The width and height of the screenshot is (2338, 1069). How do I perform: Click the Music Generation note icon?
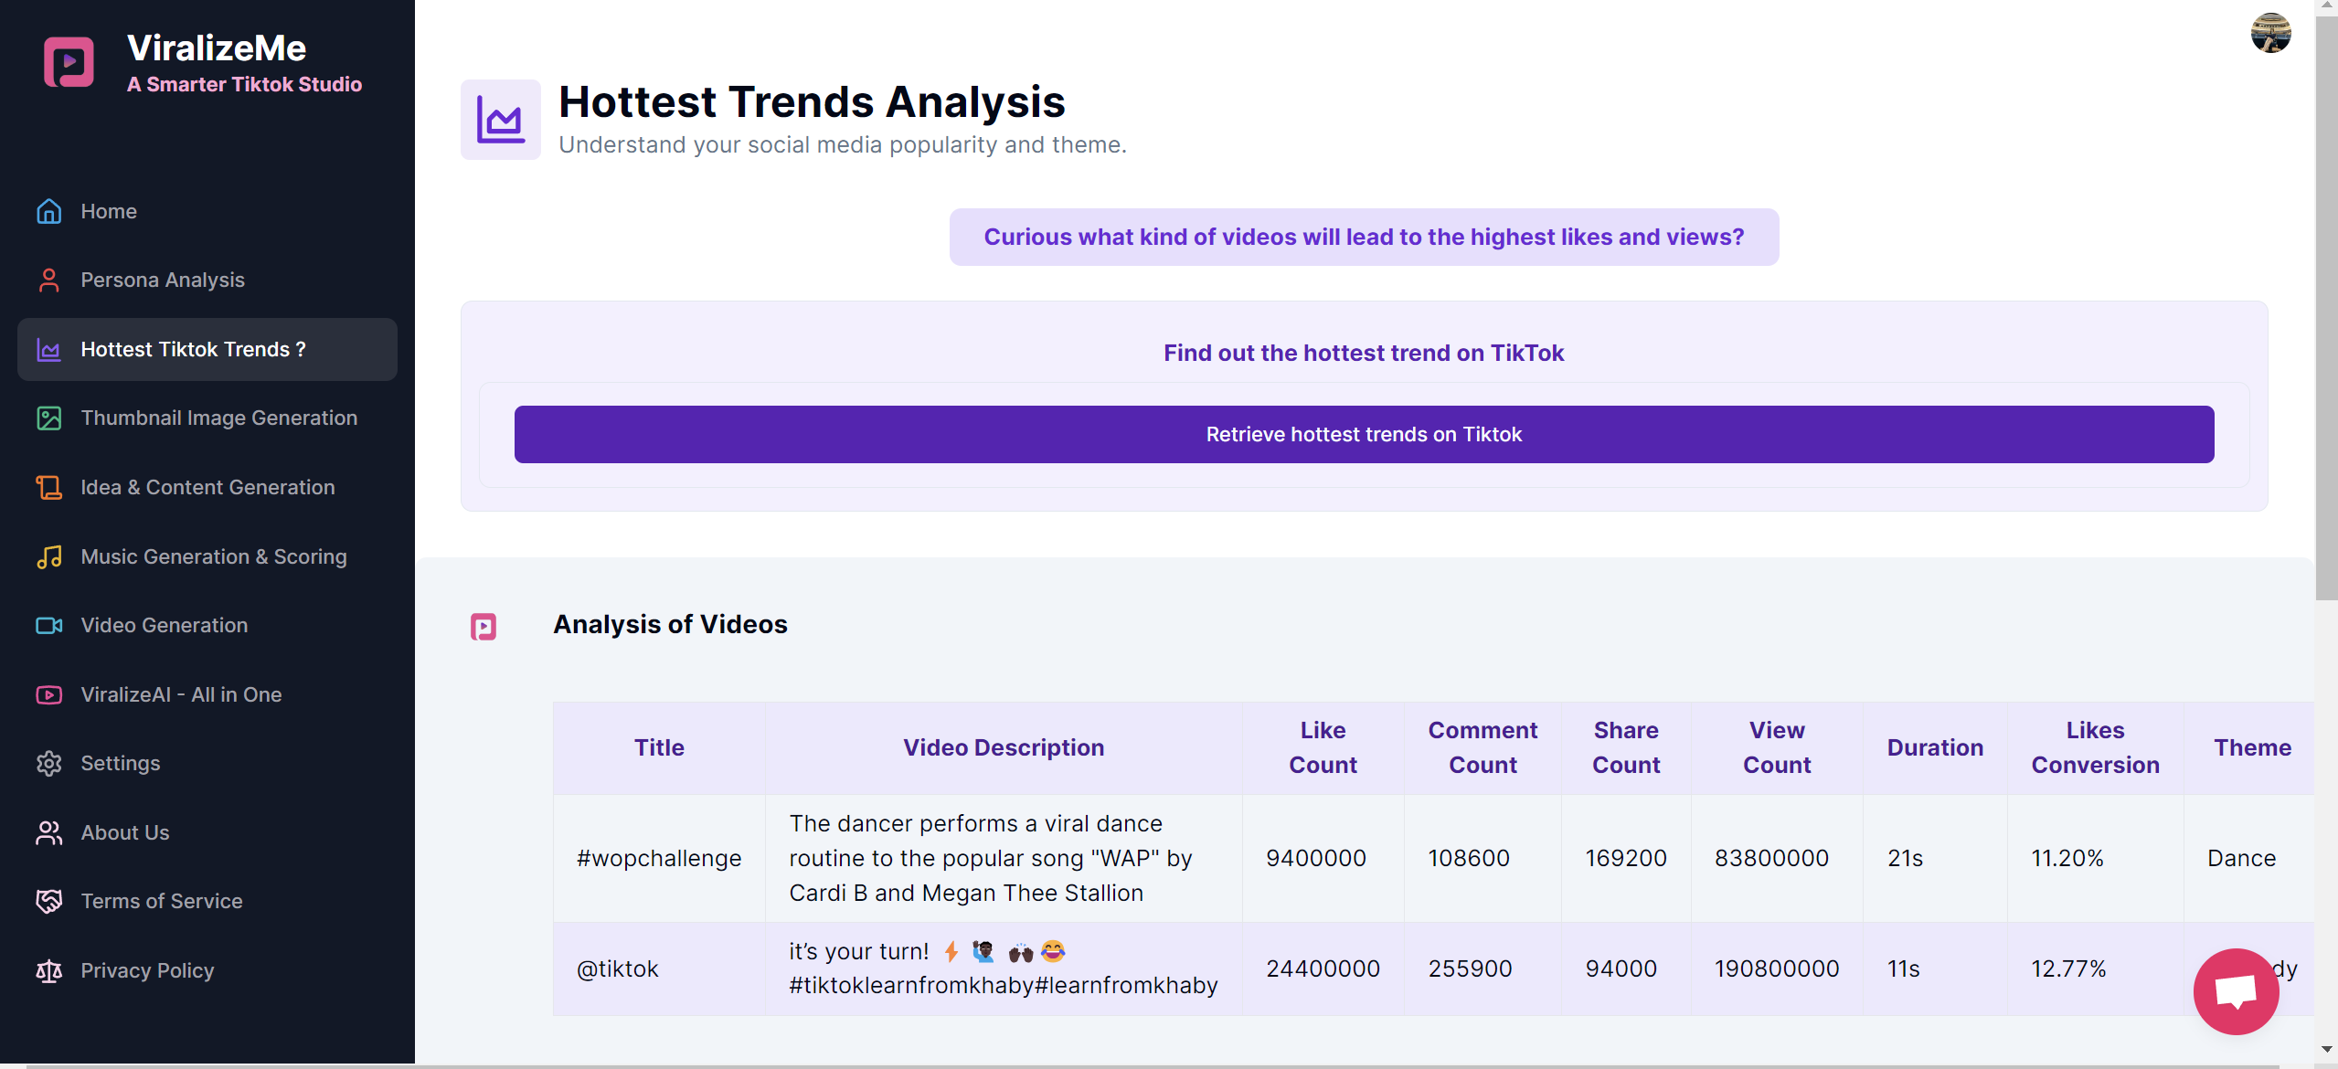[x=48, y=556]
